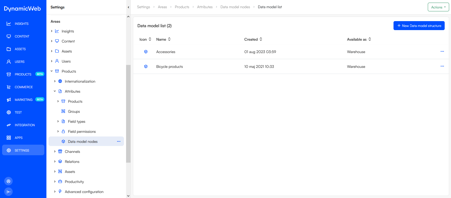The height and width of the screenshot is (198, 451).
Task: Expand the Insights tree node
Action: pos(52,31)
